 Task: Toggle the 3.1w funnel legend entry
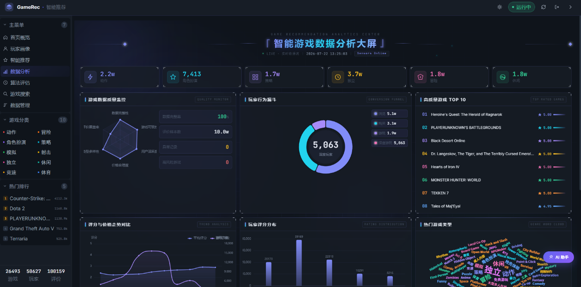[x=390, y=123]
